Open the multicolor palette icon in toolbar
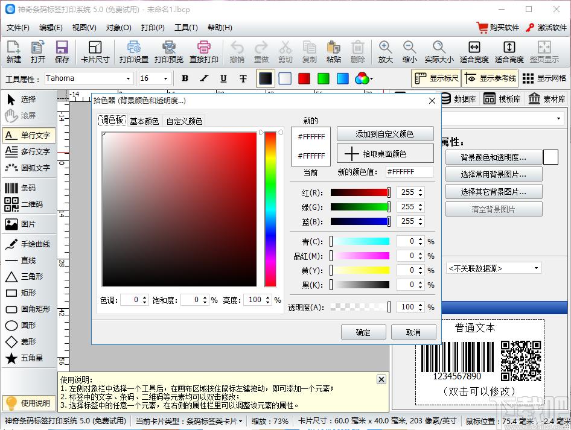The image size is (571, 430). [363, 78]
